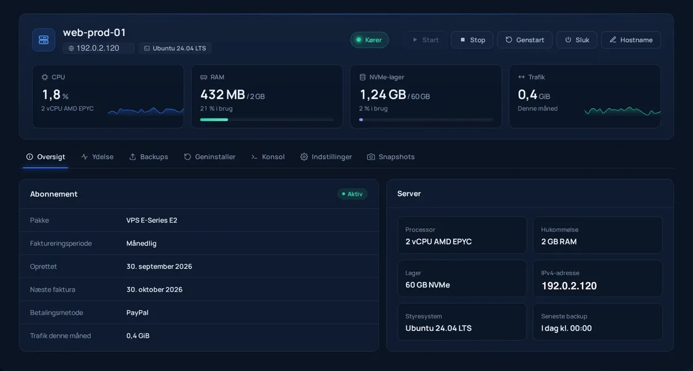Click the NVMe-lager usage progress bar
This screenshot has width=693, height=371.
426,119
